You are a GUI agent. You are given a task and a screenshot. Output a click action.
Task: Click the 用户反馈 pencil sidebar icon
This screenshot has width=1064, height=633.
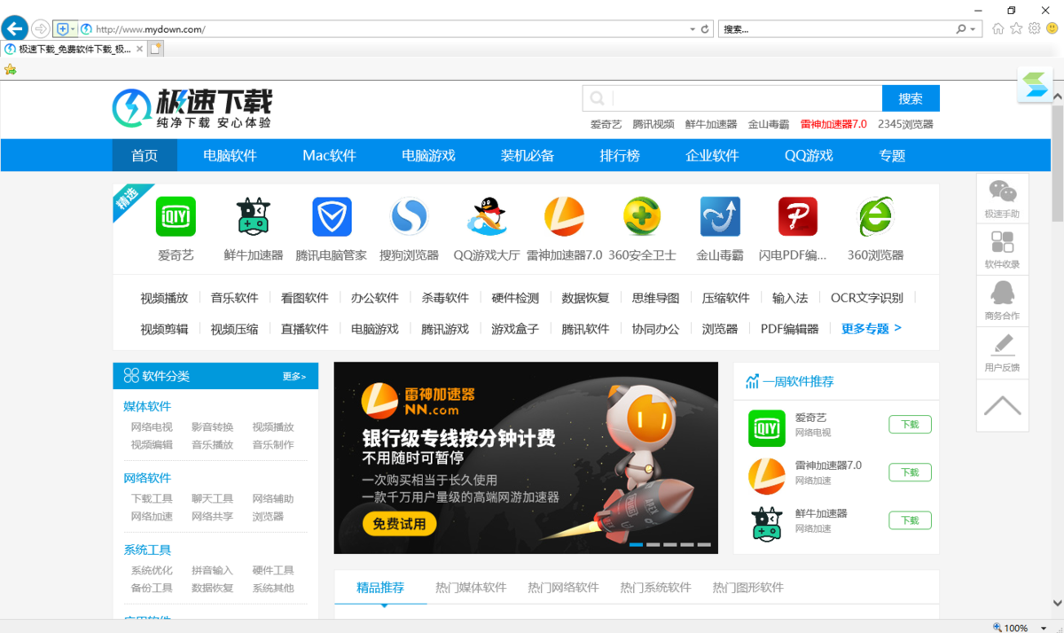[1003, 353]
